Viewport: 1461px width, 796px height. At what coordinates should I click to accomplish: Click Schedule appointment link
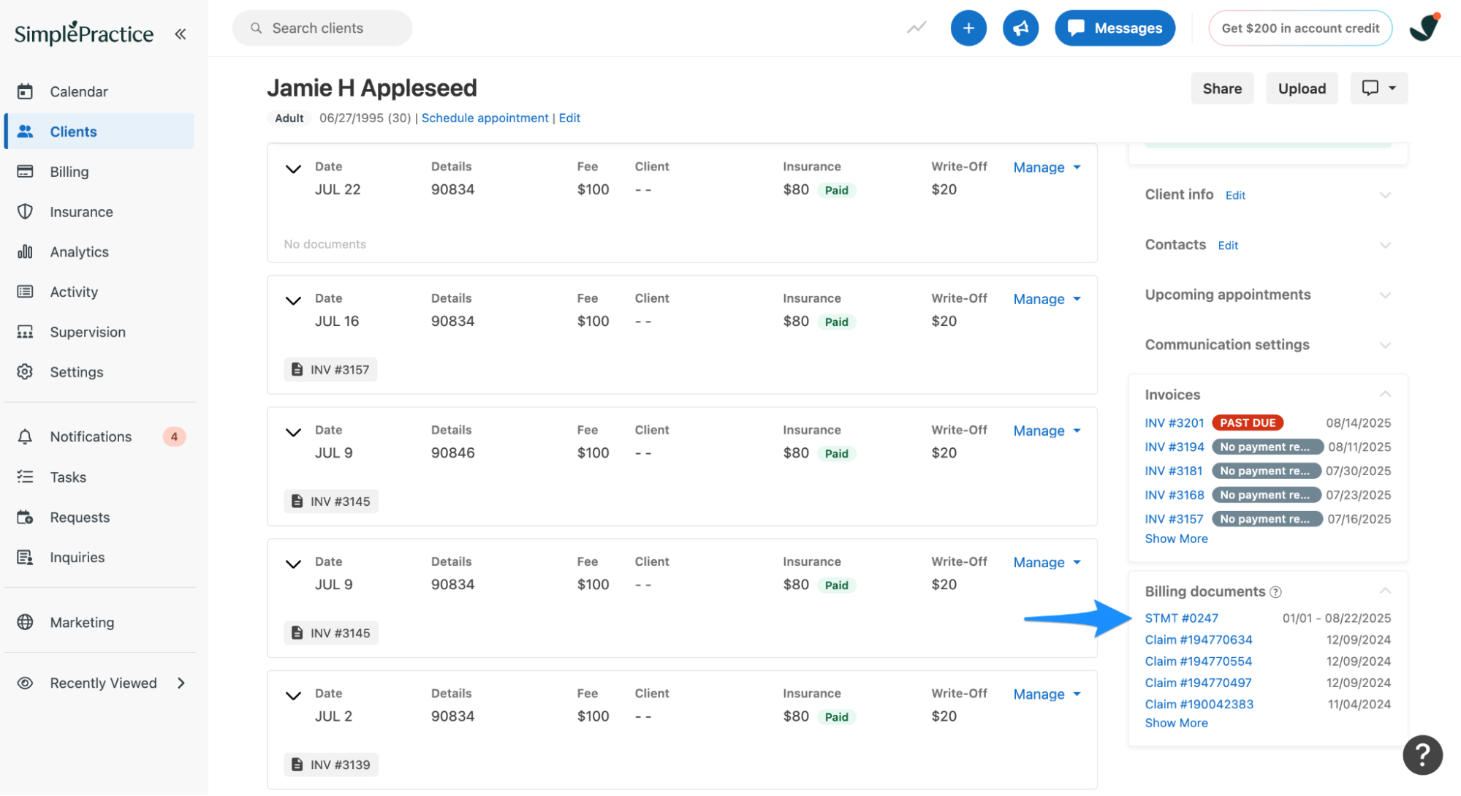485,118
